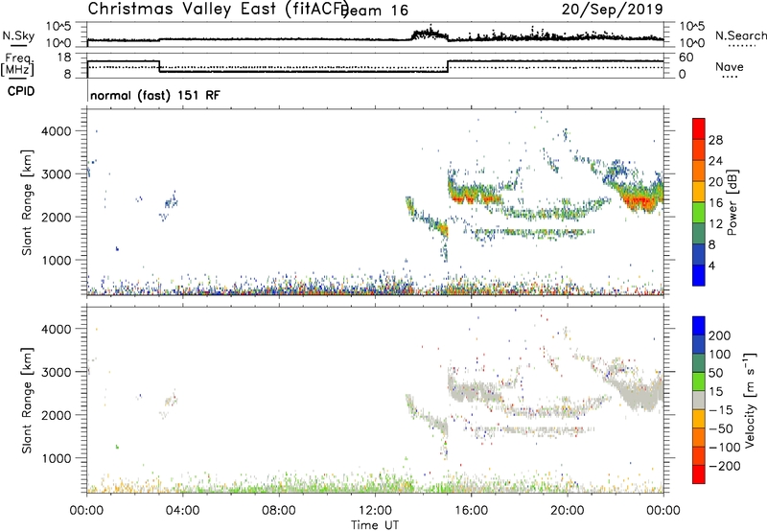Click the 'Velocity [m s-1]' color bar label
767x531 pixels.
pyautogui.click(x=749, y=400)
